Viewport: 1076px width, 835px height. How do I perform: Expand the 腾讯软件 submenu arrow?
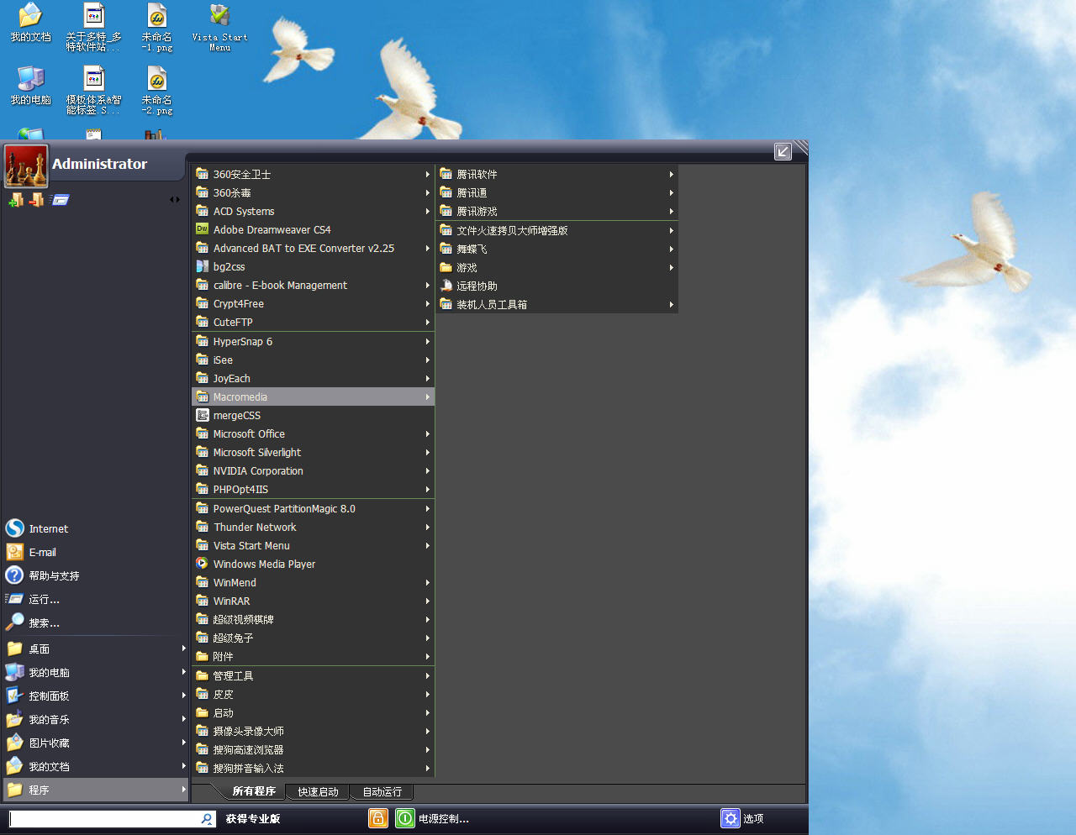671,174
